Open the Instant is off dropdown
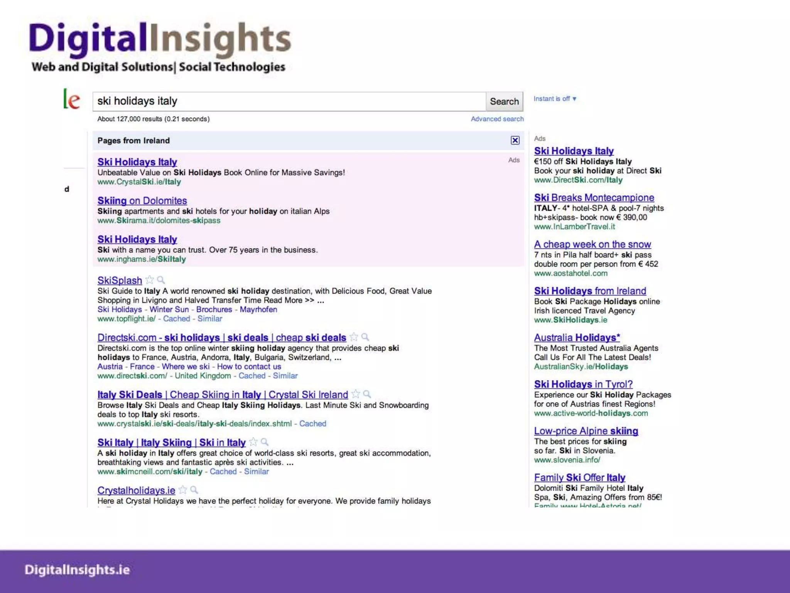The width and height of the screenshot is (790, 593). 555,99
